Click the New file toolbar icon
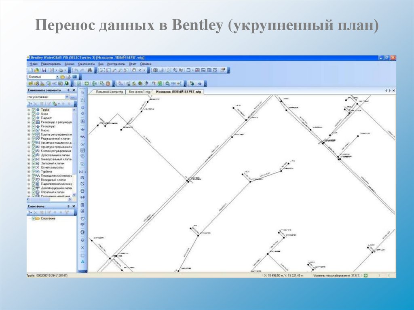414x310 pixels. coord(31,70)
